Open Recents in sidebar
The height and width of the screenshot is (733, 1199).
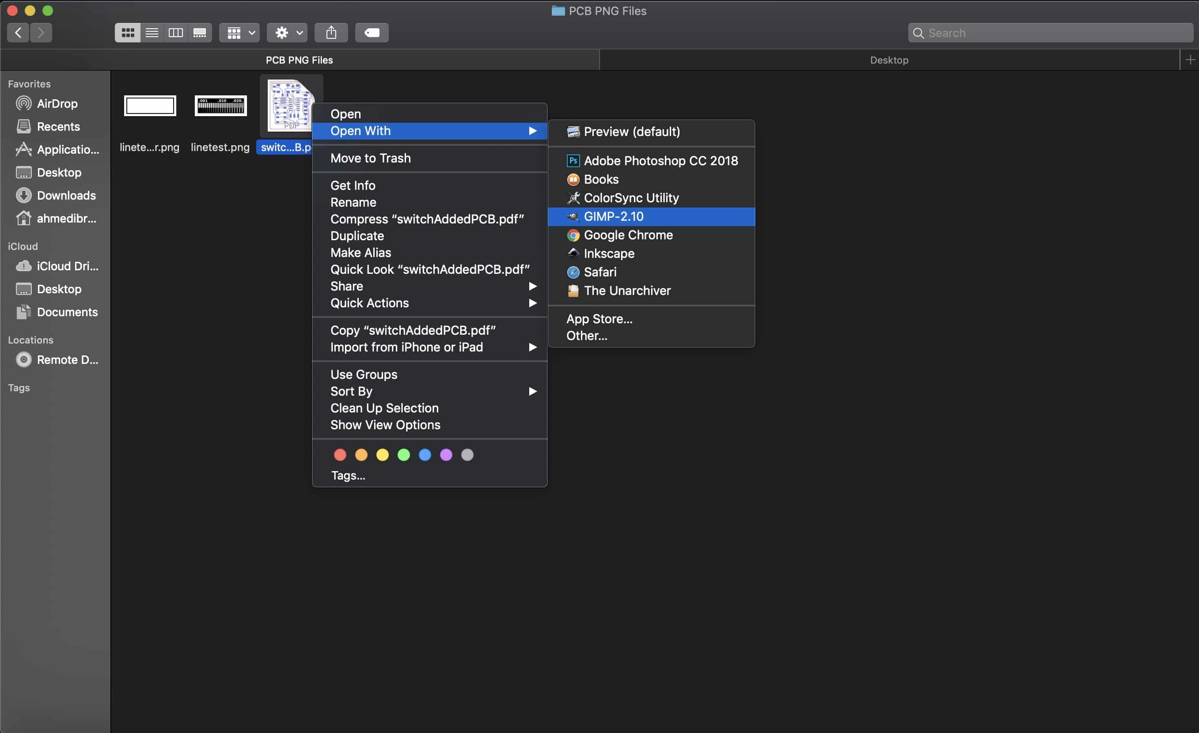click(56, 126)
